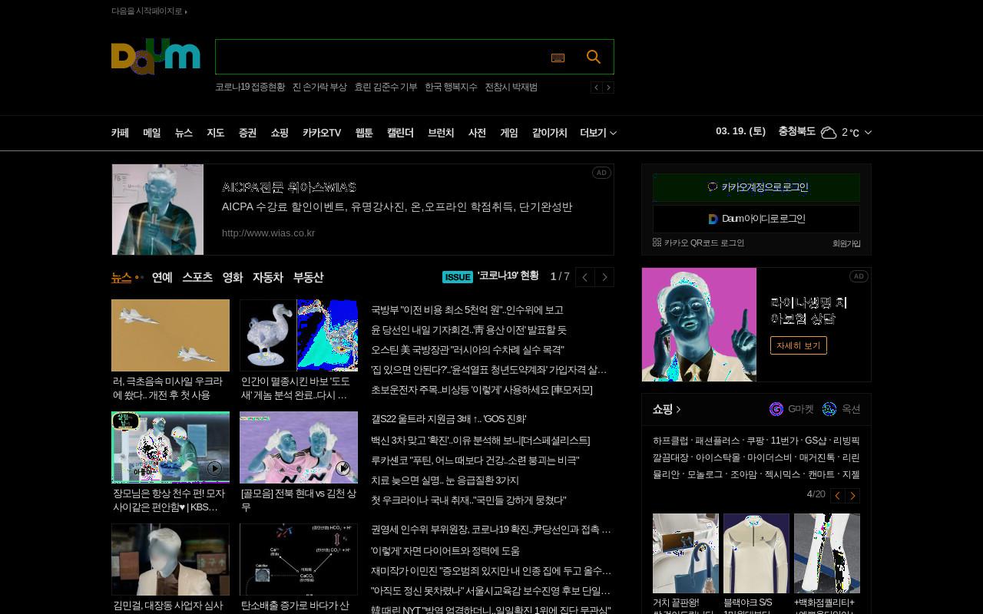The width and height of the screenshot is (983, 614).
Task: Expand the 더보기 menu
Action: click(x=598, y=133)
